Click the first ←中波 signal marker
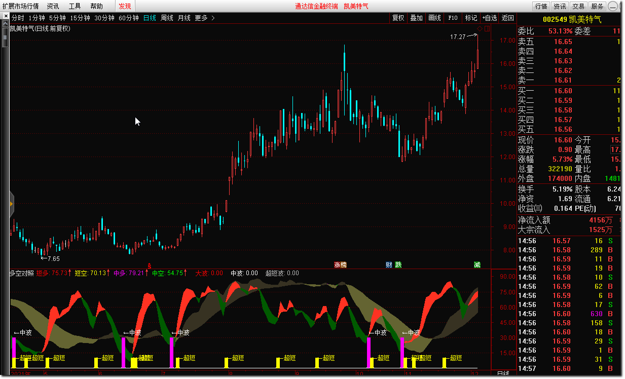The image size is (625, 379). click(x=23, y=333)
